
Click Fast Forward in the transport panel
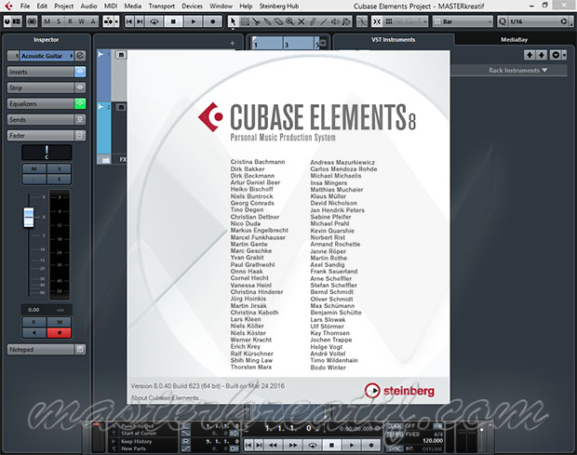[x=293, y=445]
